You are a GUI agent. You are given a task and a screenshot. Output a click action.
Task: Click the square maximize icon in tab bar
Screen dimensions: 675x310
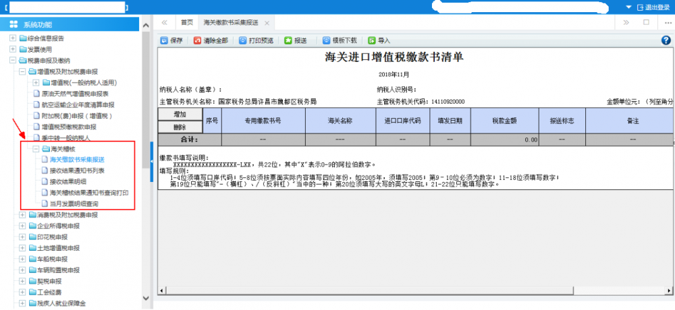coord(646,22)
